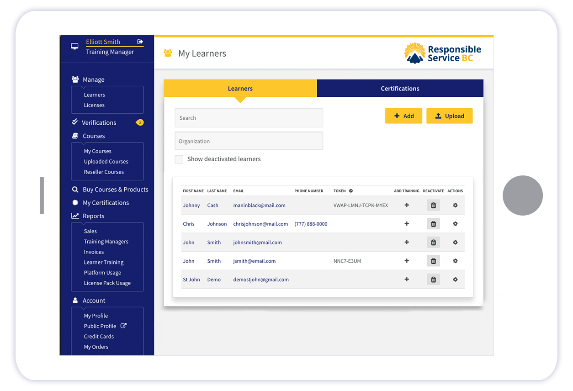Open Licenses under Manage
This screenshot has height=391, width=573.
click(x=94, y=106)
